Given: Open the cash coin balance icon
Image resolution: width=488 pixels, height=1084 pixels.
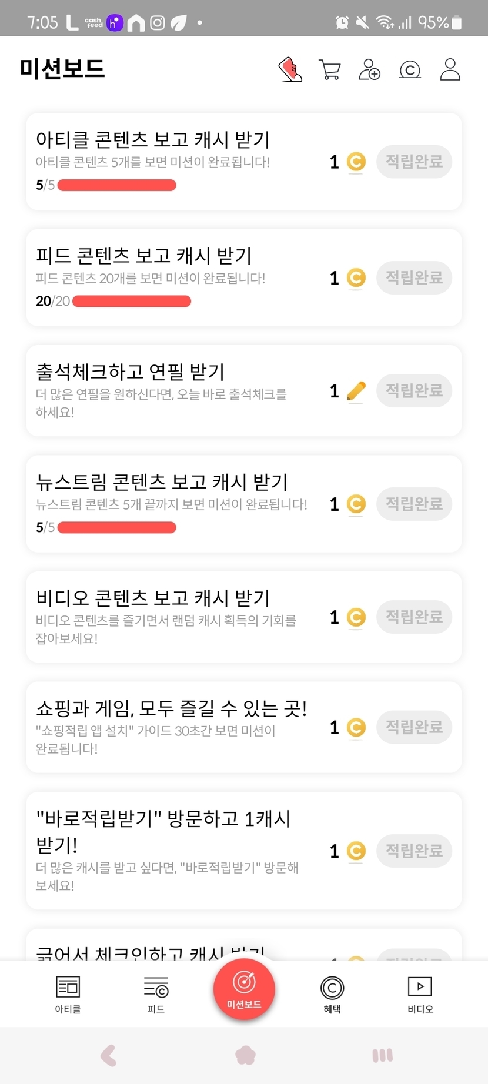Looking at the screenshot, I should pyautogui.click(x=410, y=70).
